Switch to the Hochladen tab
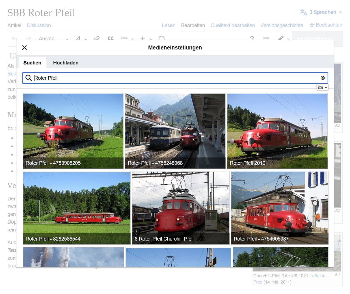The width and height of the screenshot is (350, 294). pos(66,63)
